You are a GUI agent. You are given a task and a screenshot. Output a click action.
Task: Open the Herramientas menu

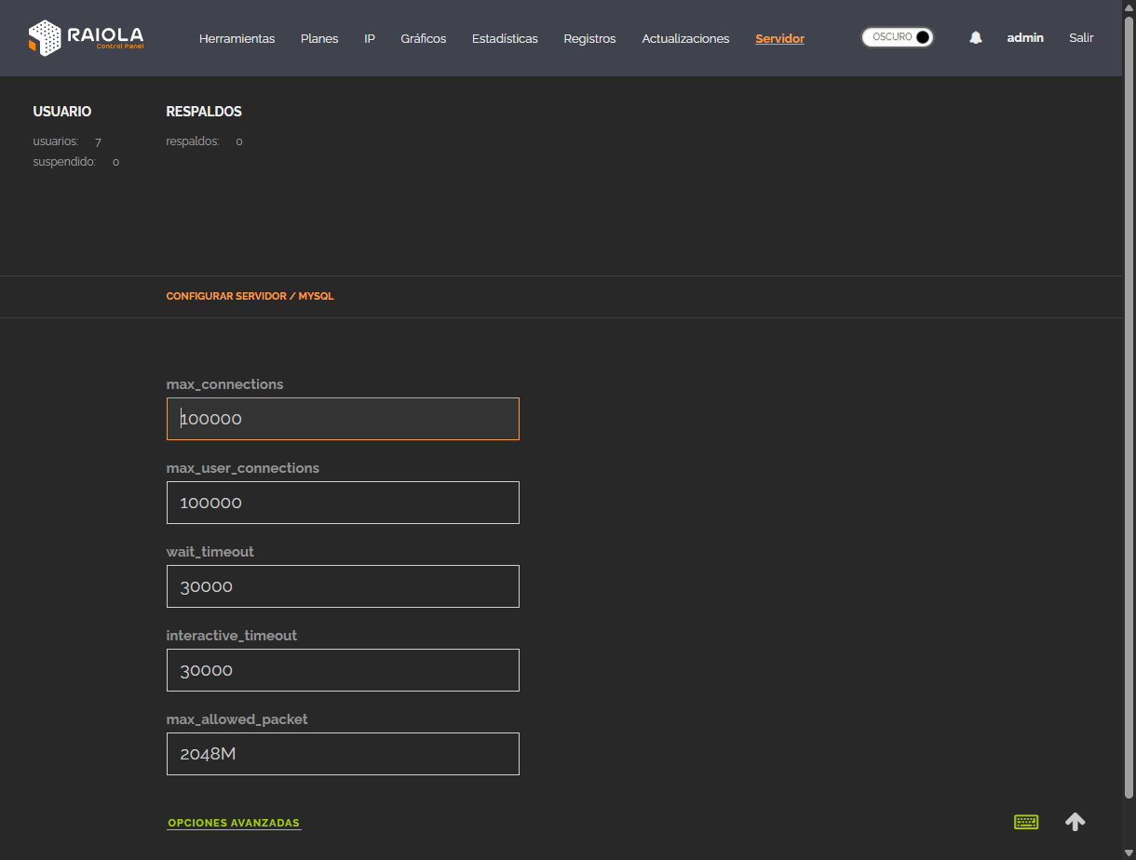(x=237, y=39)
